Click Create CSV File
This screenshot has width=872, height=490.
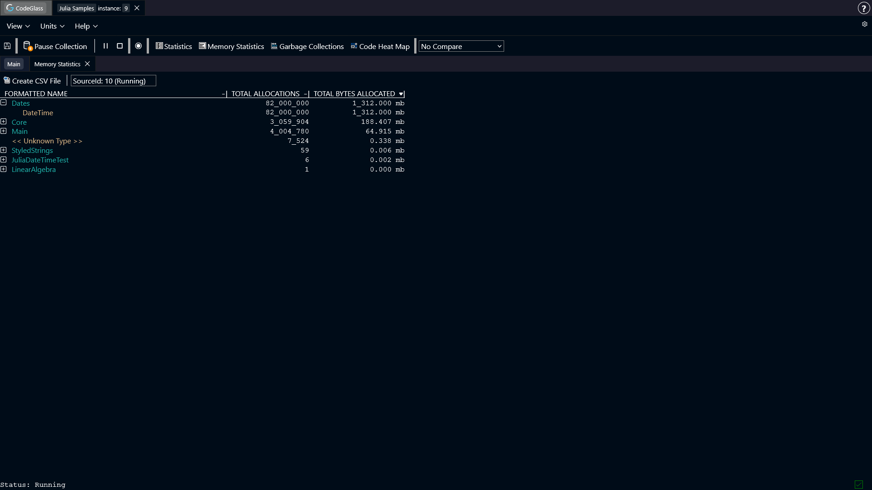[x=32, y=81]
